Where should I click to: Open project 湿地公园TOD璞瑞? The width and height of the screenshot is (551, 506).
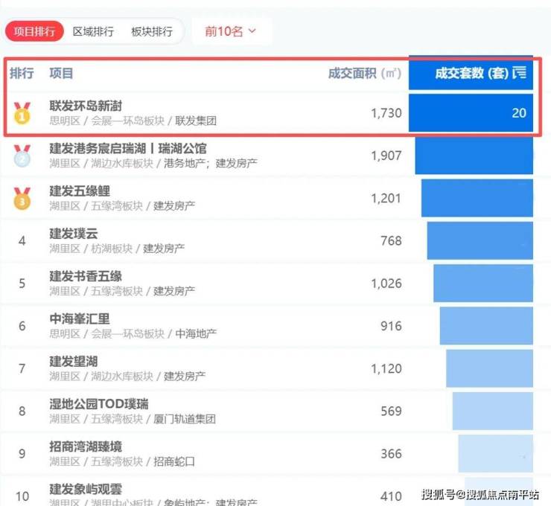[x=99, y=404]
